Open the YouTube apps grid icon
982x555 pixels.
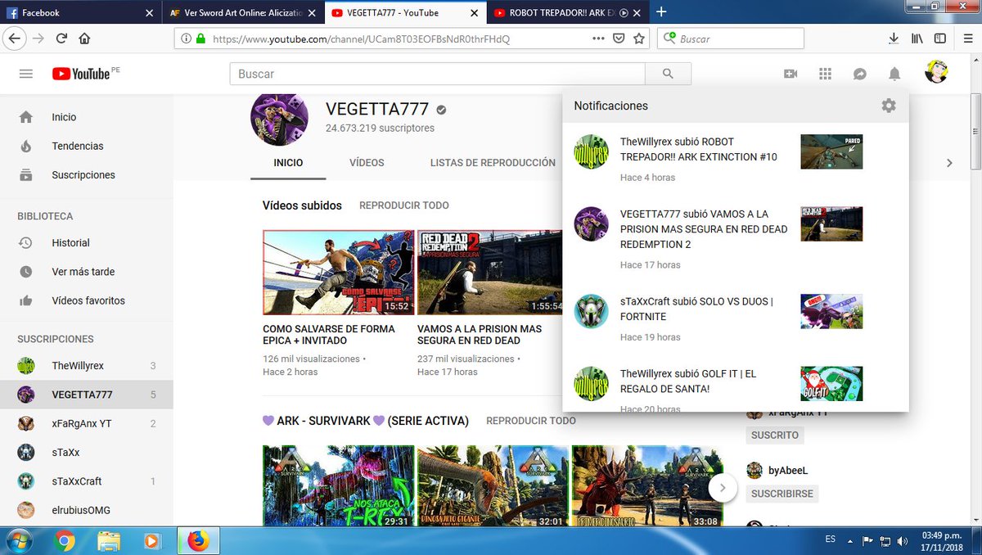point(825,74)
